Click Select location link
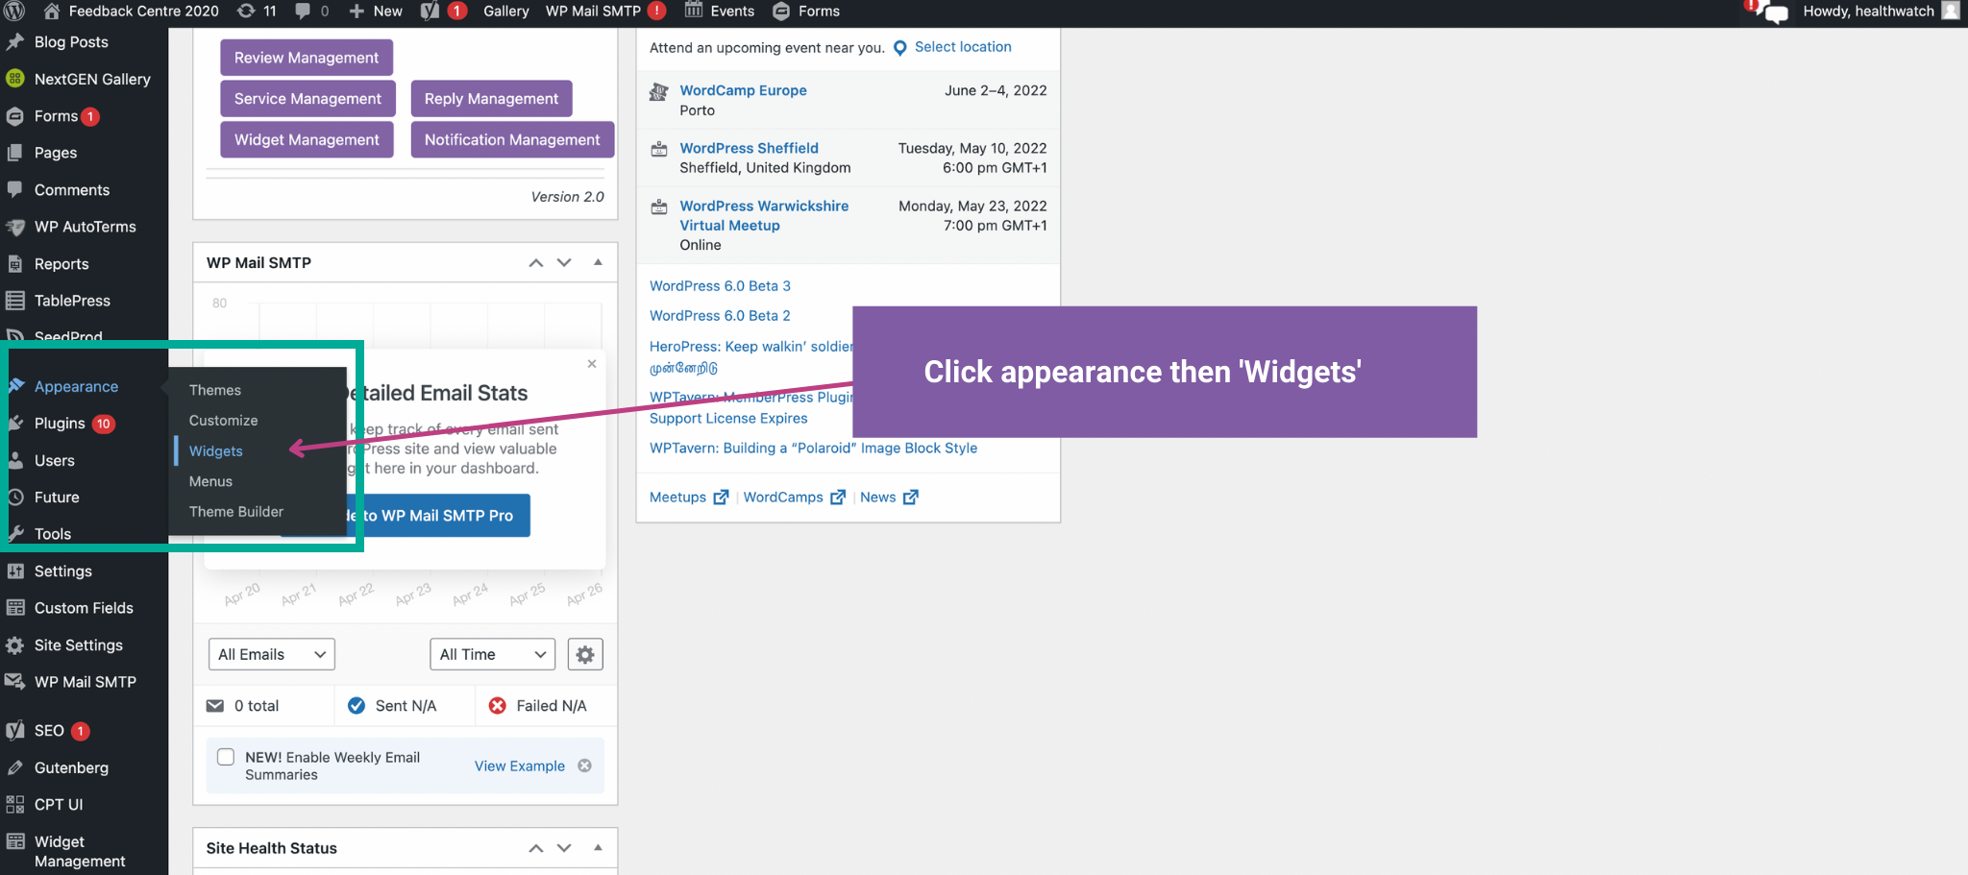Image resolution: width=1968 pixels, height=875 pixels. (963, 47)
